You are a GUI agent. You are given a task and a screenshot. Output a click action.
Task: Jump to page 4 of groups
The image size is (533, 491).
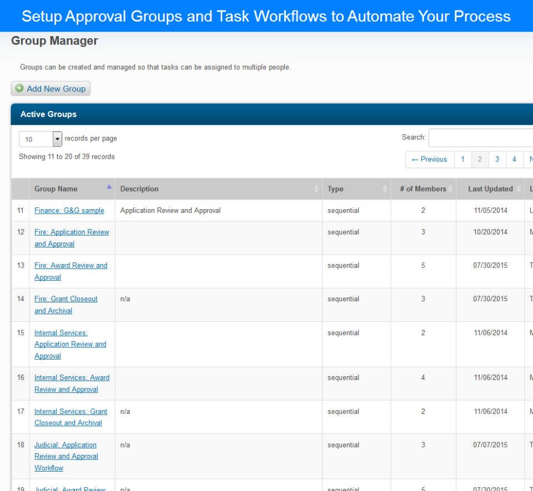coord(514,159)
